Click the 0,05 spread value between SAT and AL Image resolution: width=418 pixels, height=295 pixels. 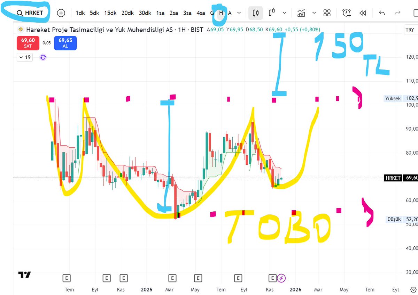coord(46,43)
